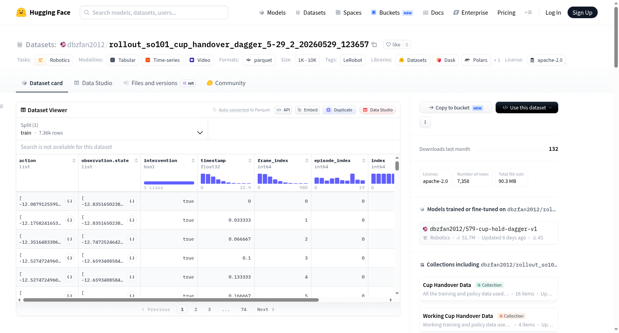Click the page vertical scrollbar
619x333 pixels.
point(616,37)
